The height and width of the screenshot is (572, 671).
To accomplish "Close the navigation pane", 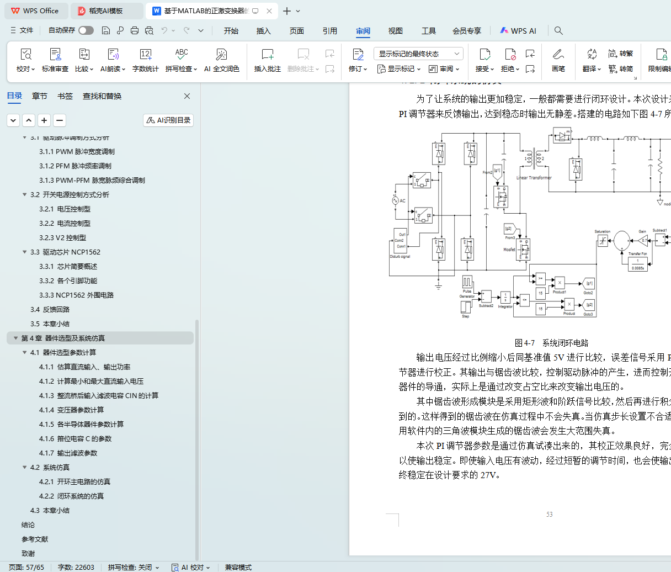I will pos(187,96).
